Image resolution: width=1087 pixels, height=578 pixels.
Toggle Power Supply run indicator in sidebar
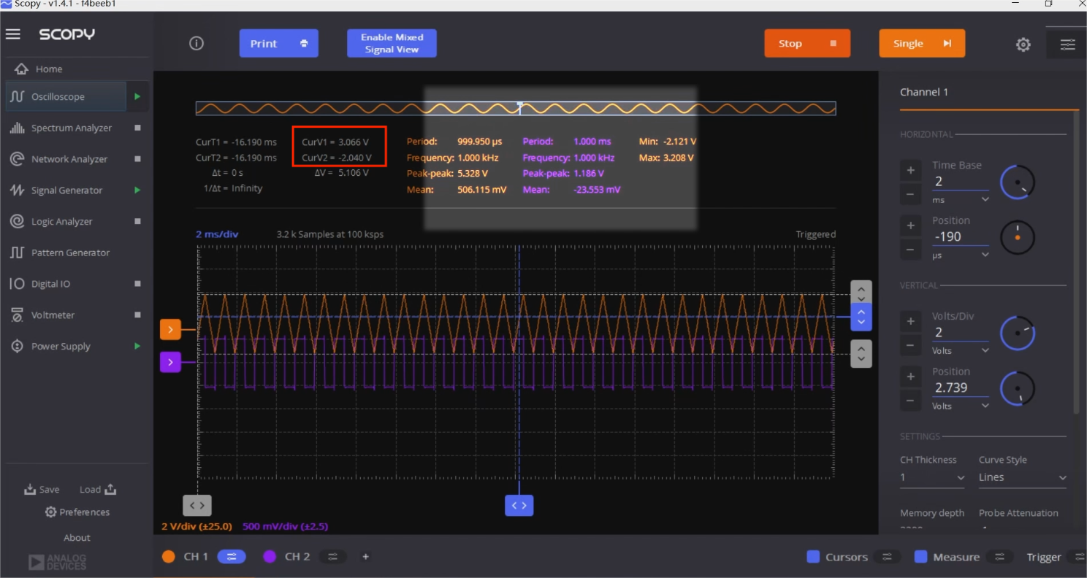tap(137, 347)
